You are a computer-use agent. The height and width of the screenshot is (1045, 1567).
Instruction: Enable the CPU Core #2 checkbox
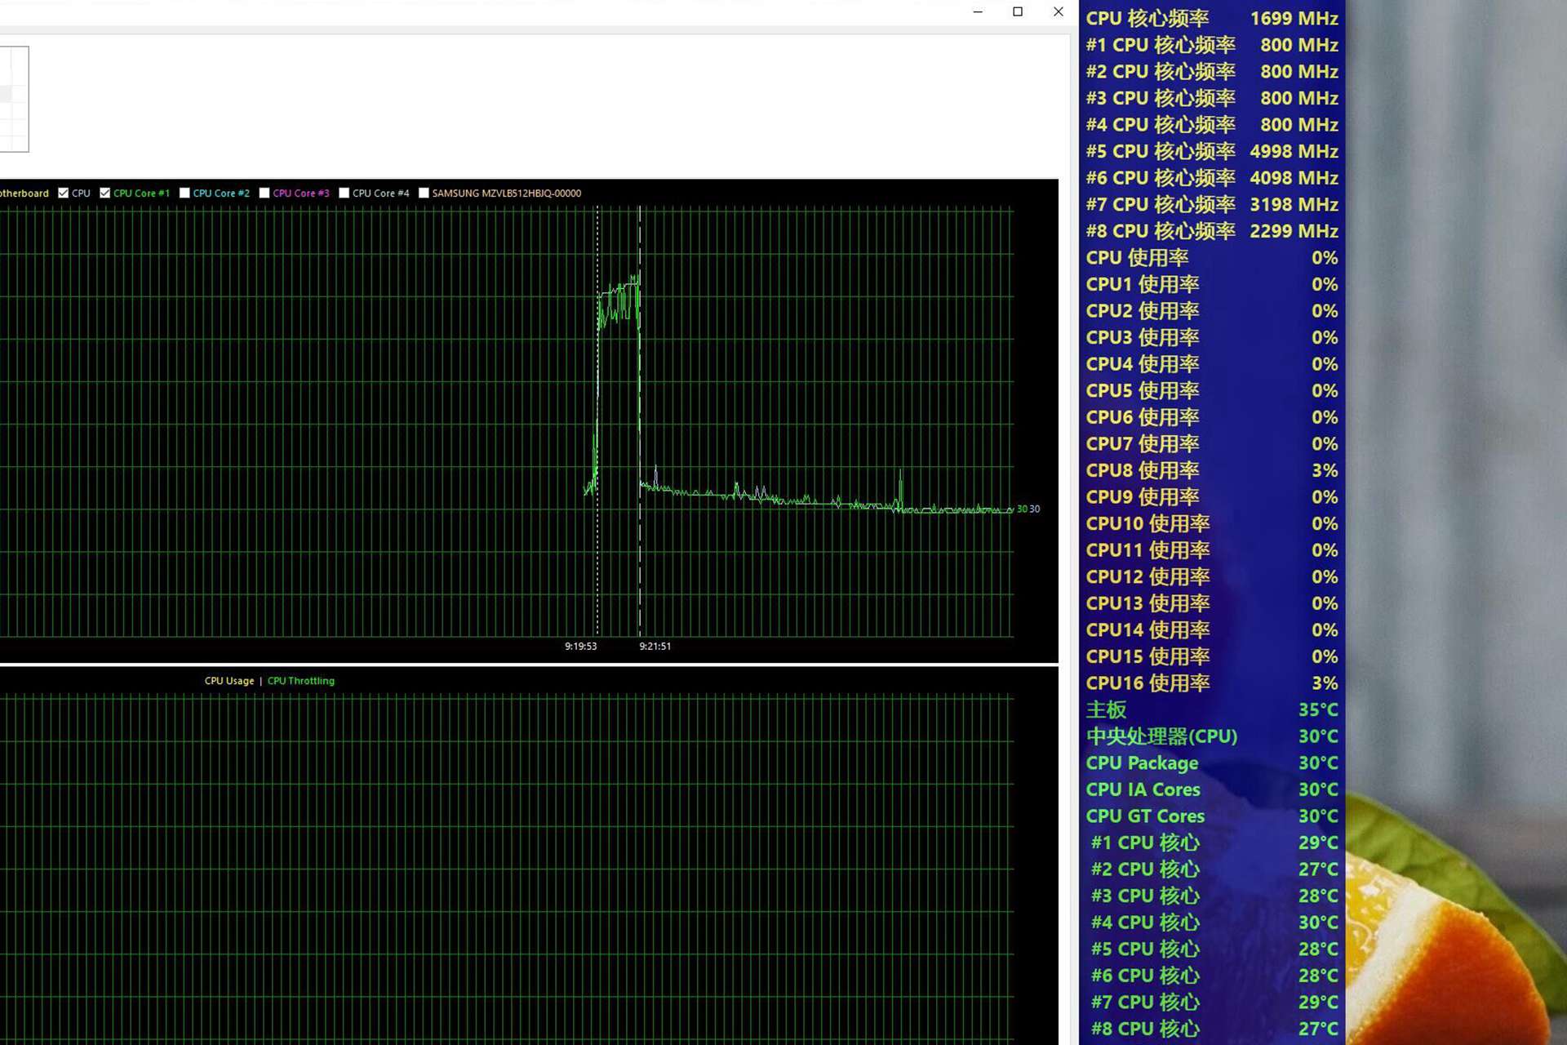(184, 193)
